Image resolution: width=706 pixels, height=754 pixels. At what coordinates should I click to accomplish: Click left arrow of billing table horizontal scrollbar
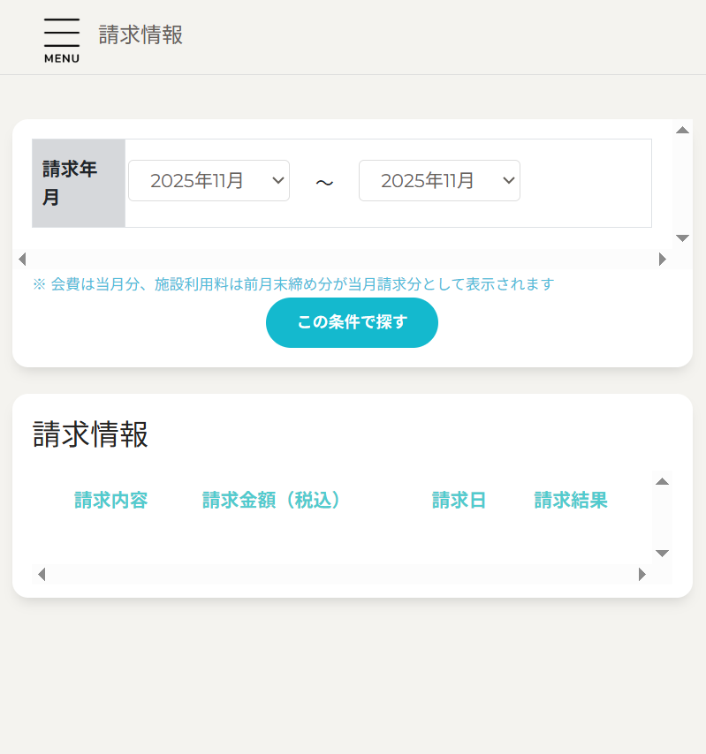coord(42,575)
